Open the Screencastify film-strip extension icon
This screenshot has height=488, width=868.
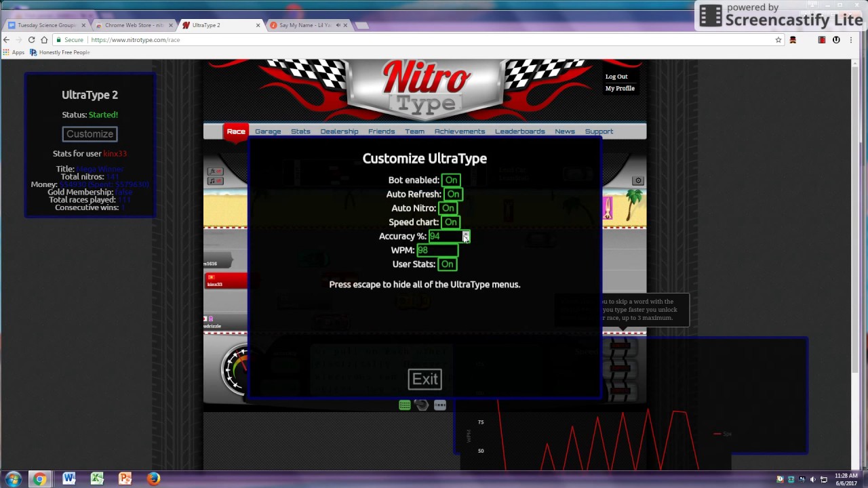(822, 40)
